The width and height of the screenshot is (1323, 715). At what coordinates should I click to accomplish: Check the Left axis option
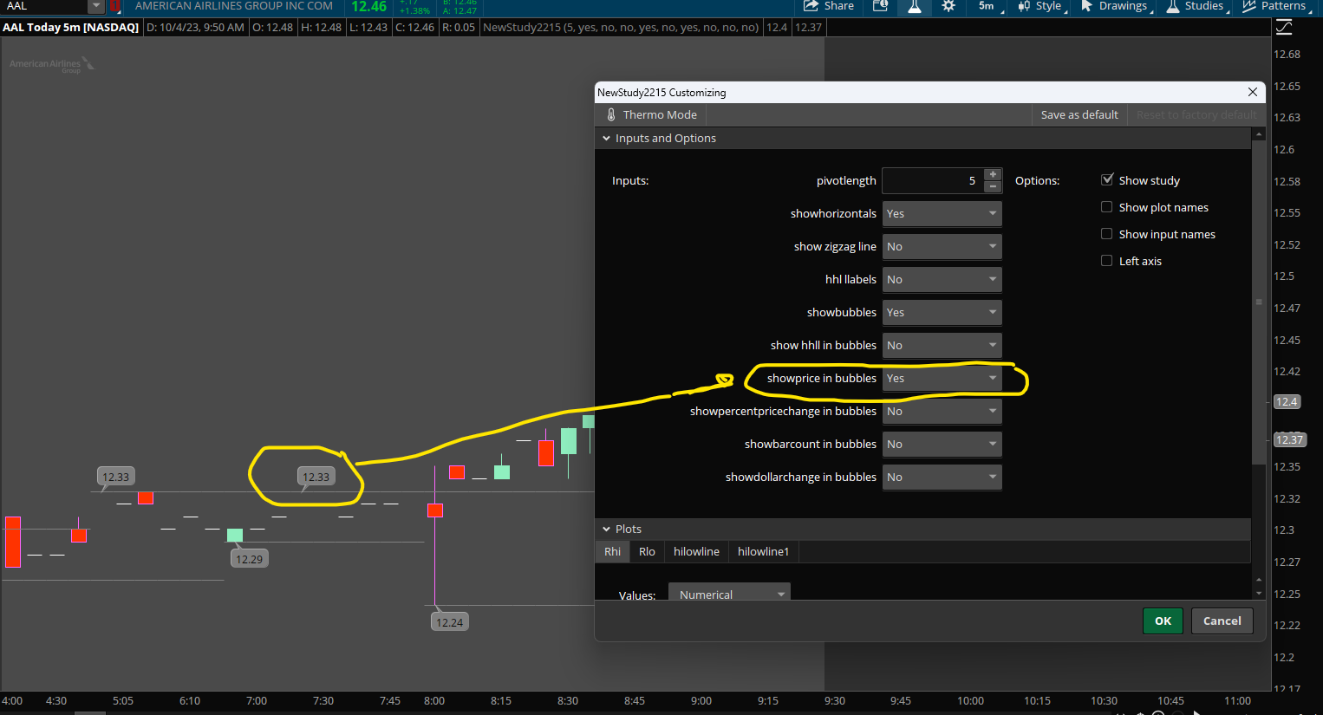coord(1107,261)
